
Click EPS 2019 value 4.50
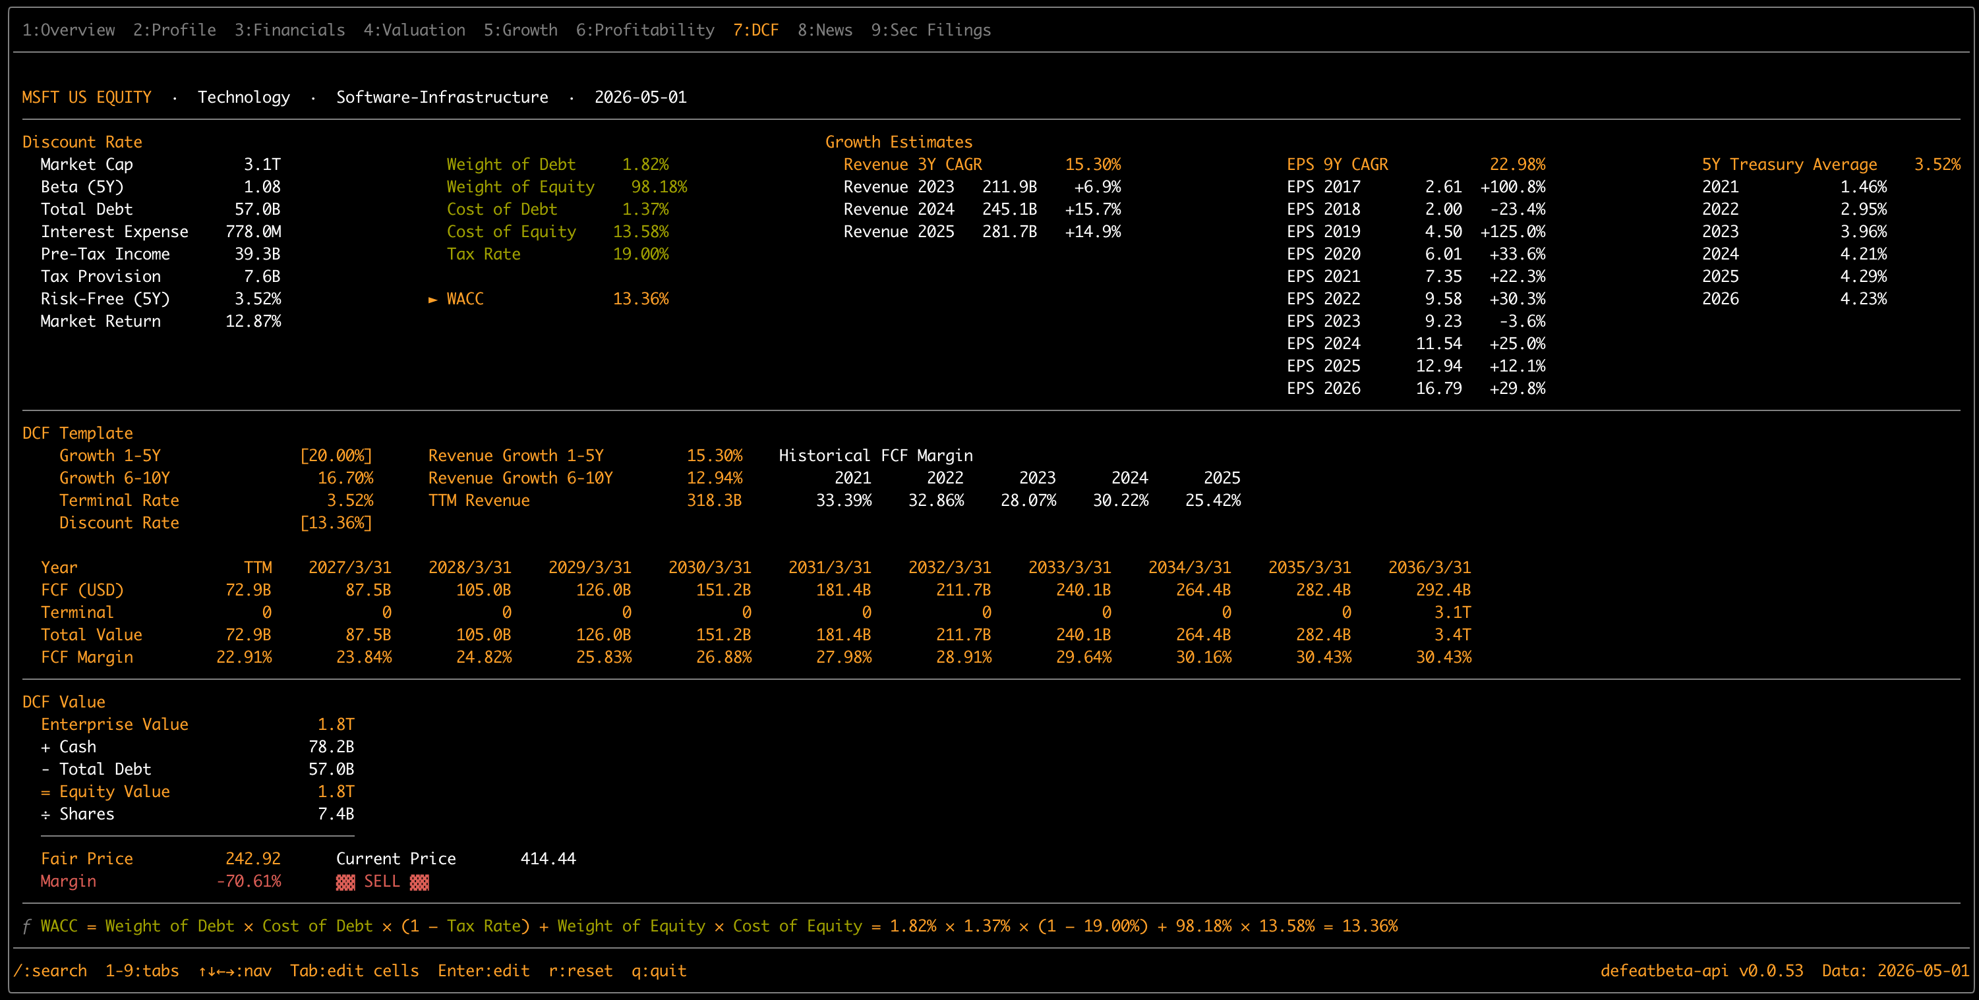point(1444,232)
